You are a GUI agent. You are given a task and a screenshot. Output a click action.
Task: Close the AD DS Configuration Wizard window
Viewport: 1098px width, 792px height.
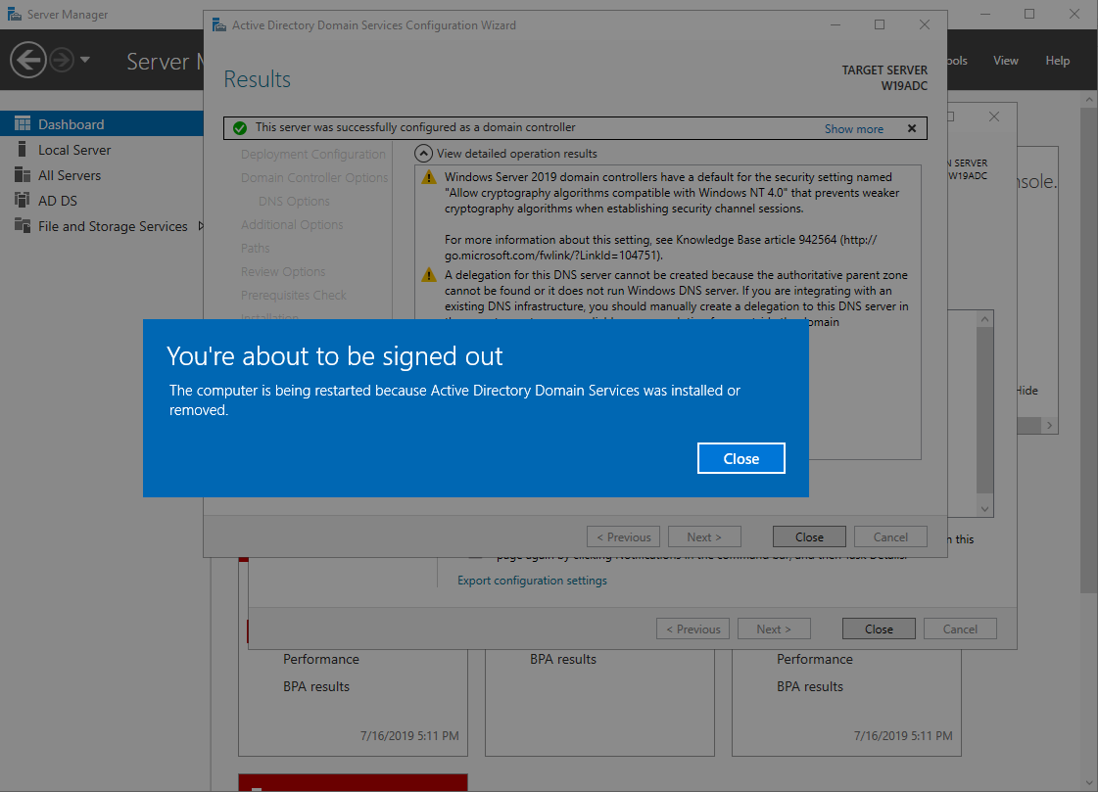(925, 24)
